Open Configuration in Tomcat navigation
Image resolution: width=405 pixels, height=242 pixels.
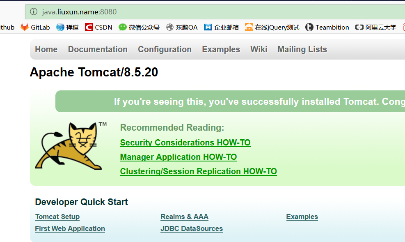coord(165,49)
